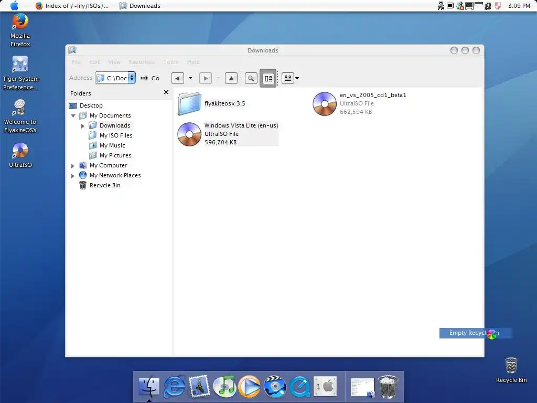Open the Help menu
Viewport: 537px width, 403px height.
point(193,62)
